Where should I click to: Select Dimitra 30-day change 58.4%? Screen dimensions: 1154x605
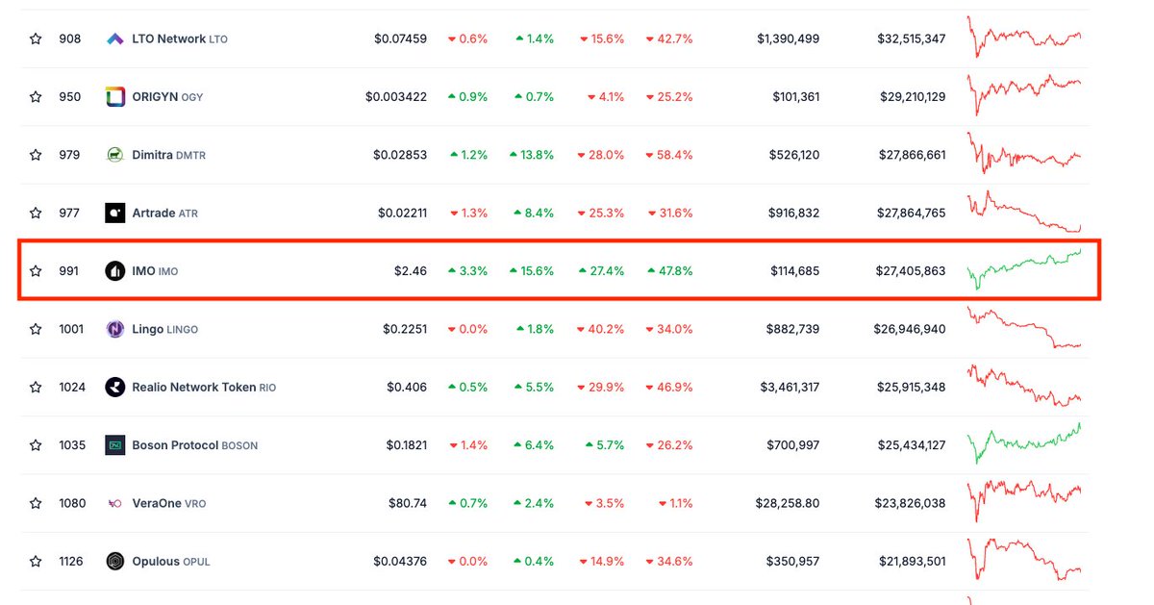[x=670, y=155]
